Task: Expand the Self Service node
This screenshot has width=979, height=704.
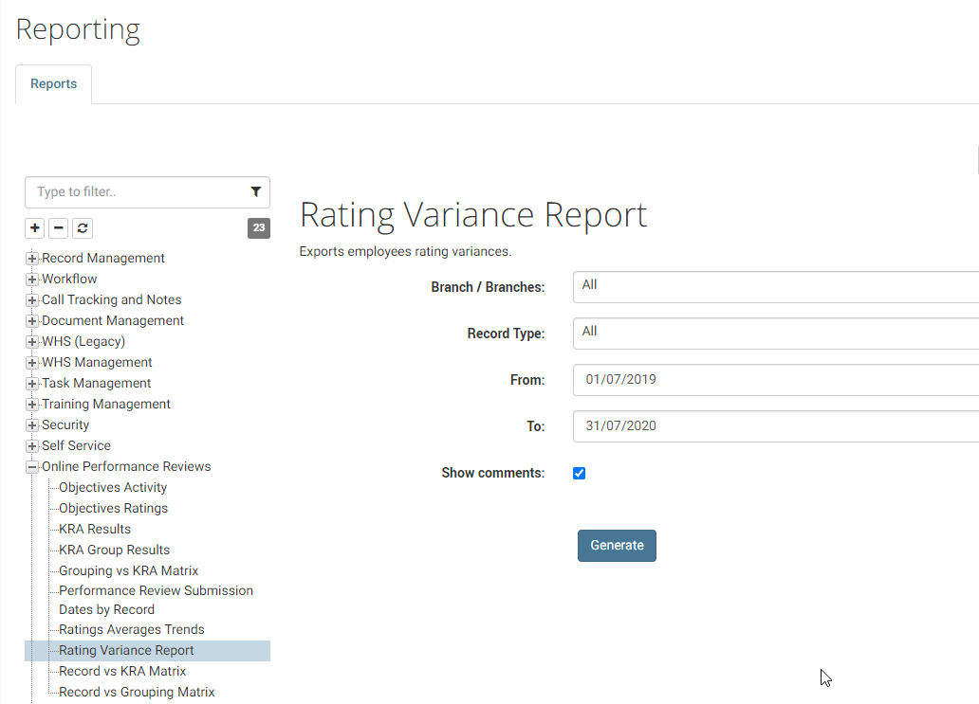Action: [32, 446]
